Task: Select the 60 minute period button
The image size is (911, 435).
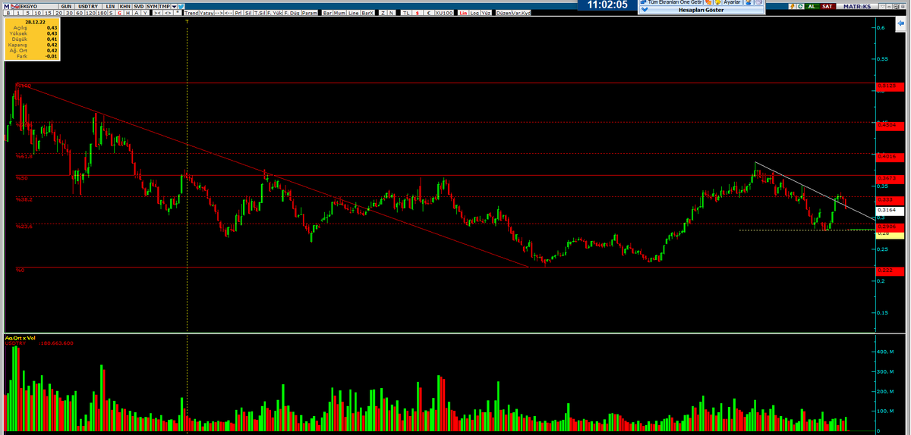Action: pos(79,13)
